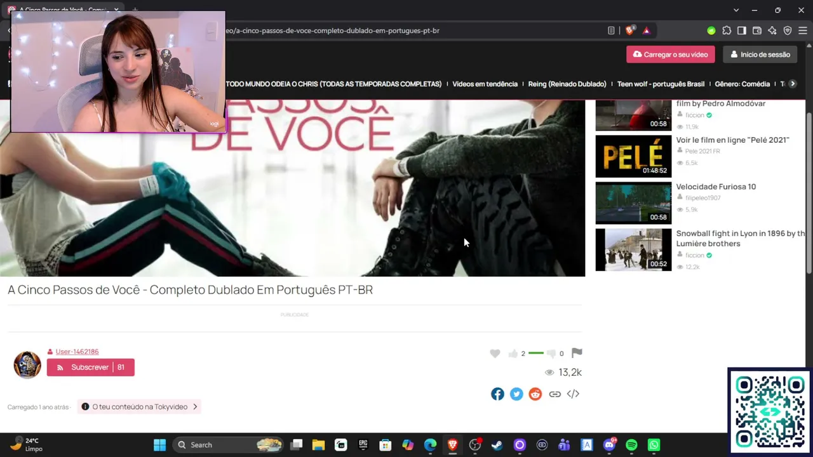
Task: Expand the browser tab search chevron
Action: point(736,10)
